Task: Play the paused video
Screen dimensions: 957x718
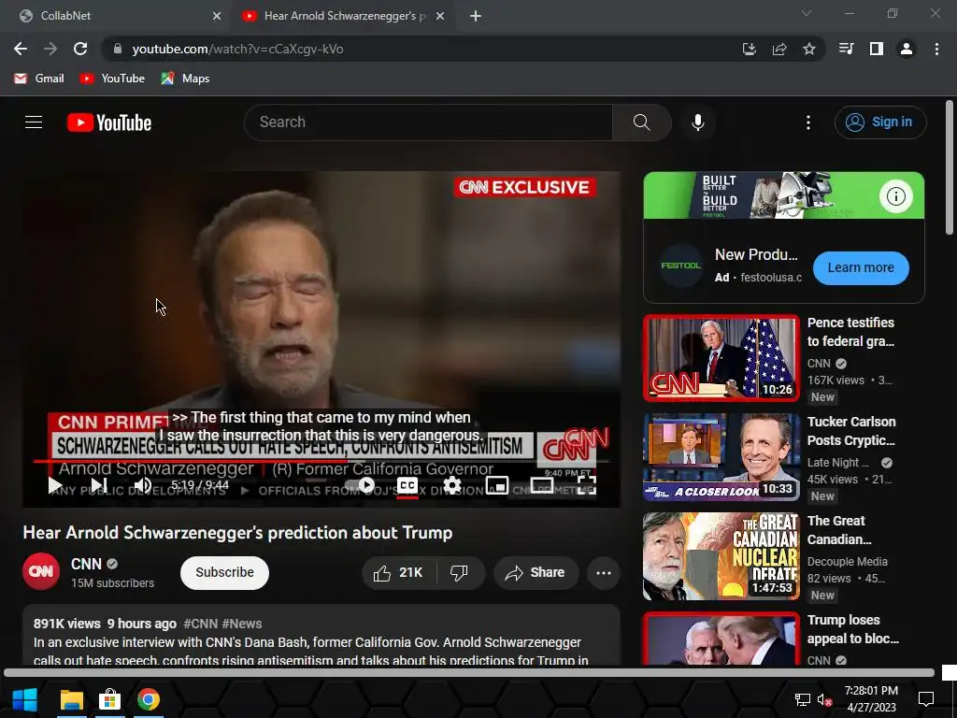Action: (55, 485)
